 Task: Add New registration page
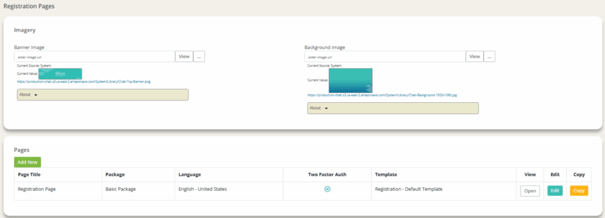[x=27, y=162]
